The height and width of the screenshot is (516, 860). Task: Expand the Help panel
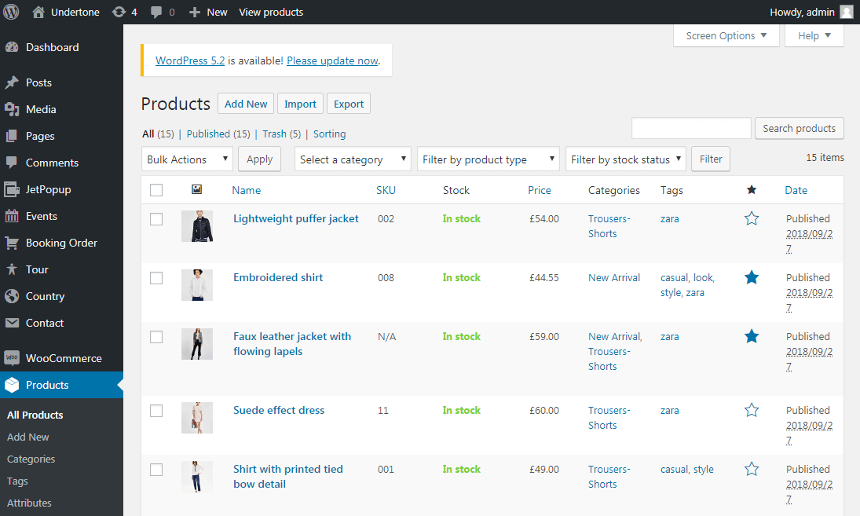(814, 35)
